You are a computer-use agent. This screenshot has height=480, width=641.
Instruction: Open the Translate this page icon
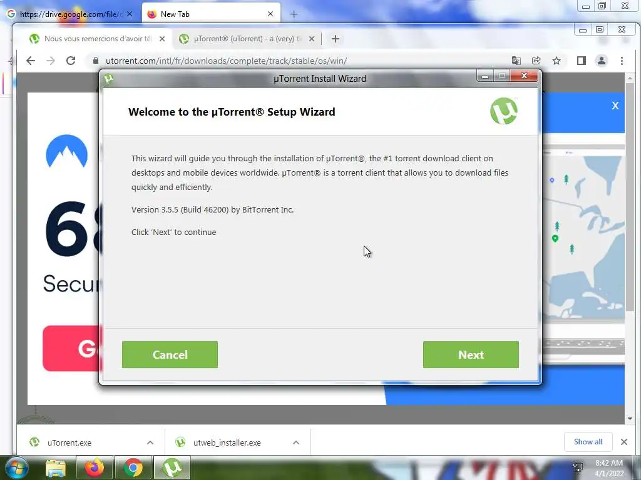(516, 61)
